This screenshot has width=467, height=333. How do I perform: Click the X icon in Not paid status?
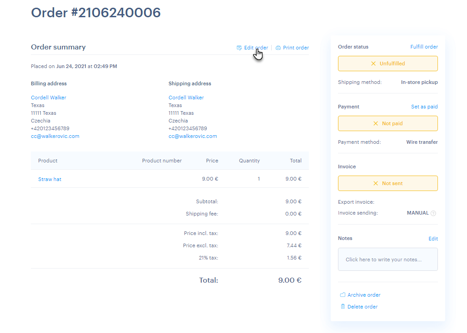coord(375,123)
